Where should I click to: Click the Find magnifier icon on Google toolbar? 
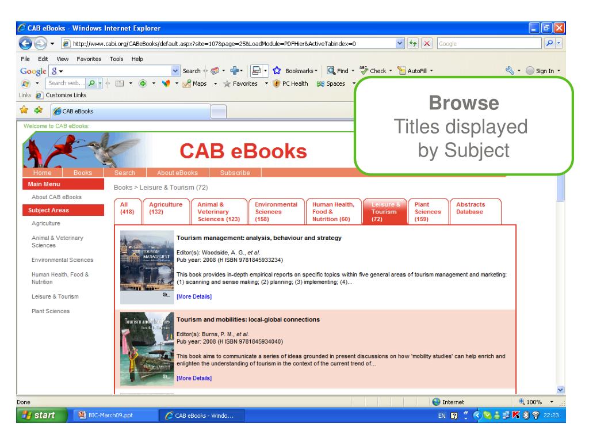331,71
